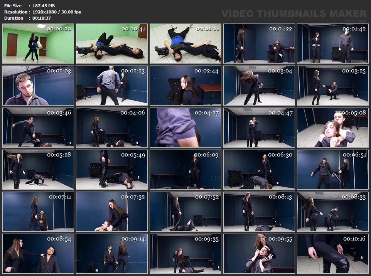Select the thumbnail marked 00:08:13
The height and width of the screenshot is (276, 371).
click(259, 212)
